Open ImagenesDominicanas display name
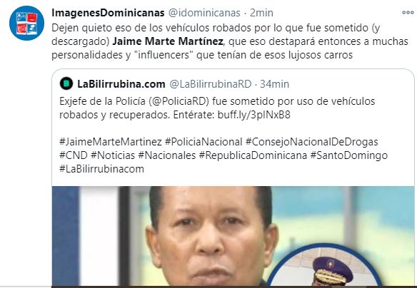The width and height of the screenshot is (417, 288). click(108, 13)
